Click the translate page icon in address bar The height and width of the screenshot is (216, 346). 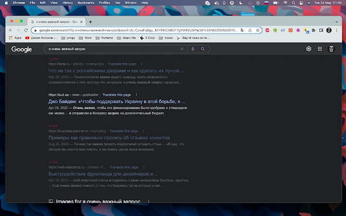coord(242,30)
